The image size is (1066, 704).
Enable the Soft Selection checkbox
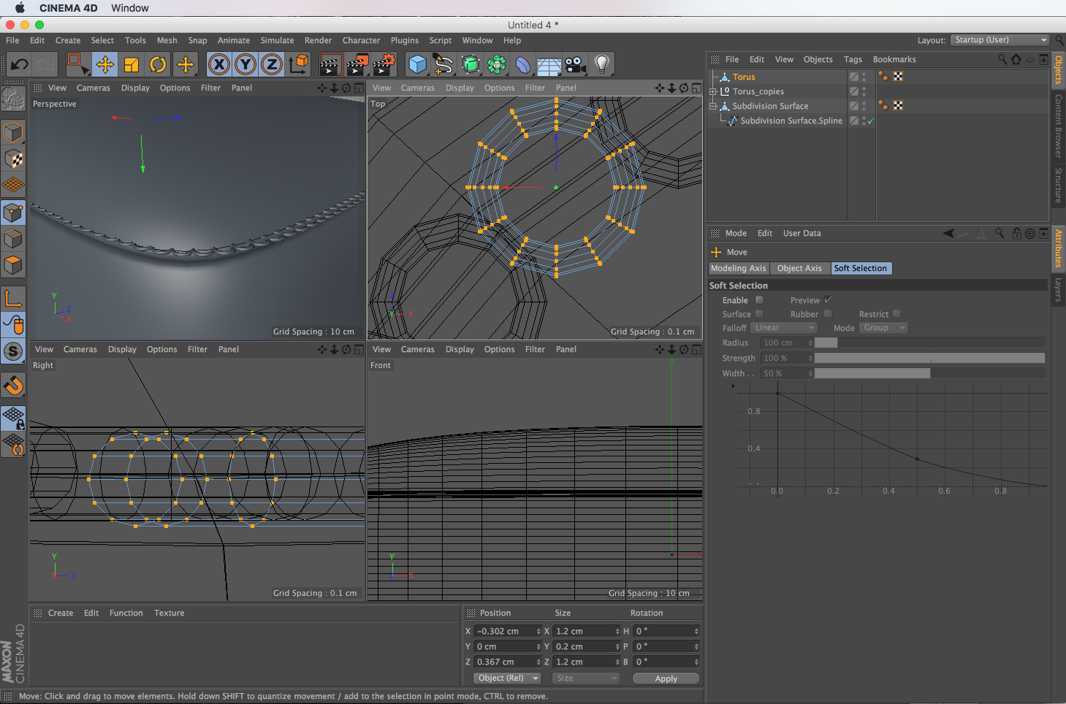(759, 300)
